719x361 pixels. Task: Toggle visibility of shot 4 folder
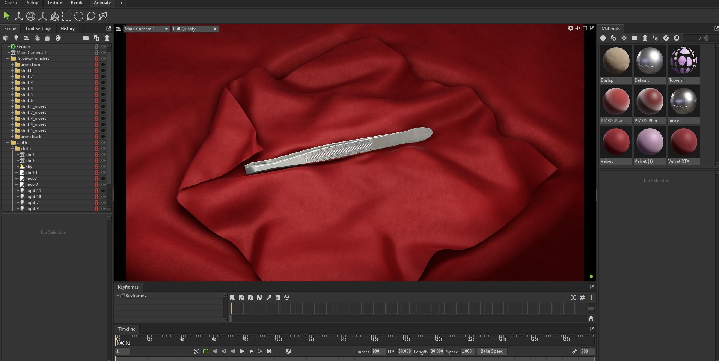(103, 89)
